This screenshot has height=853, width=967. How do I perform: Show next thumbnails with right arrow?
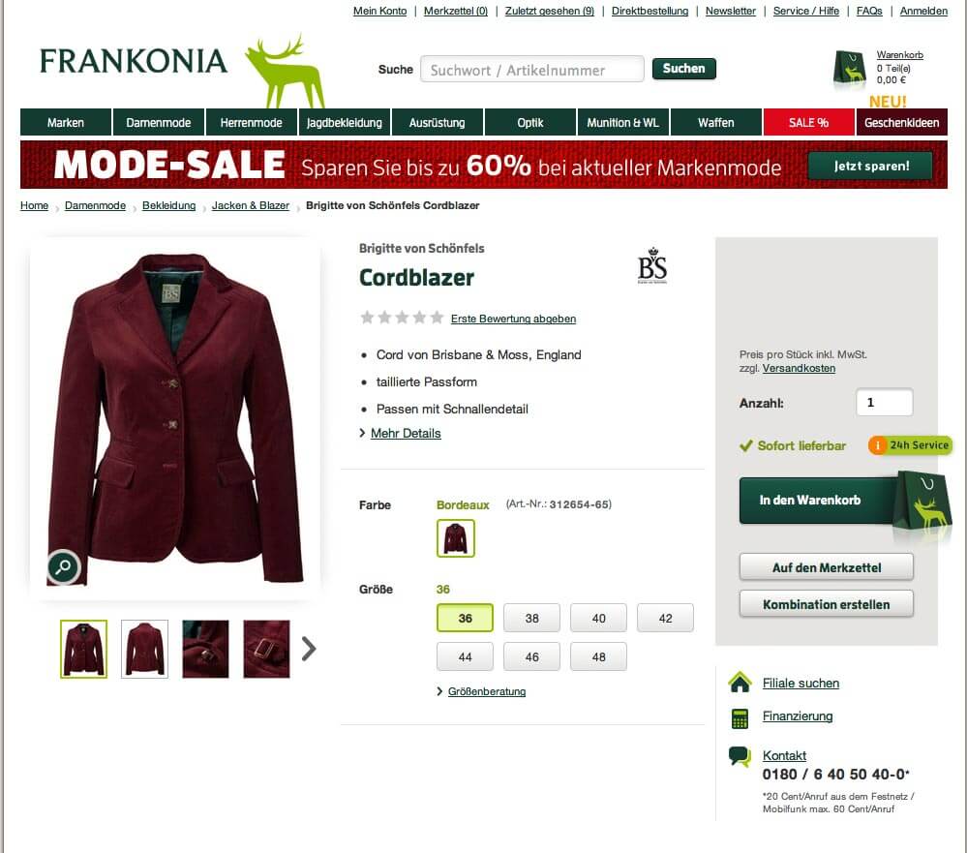pos(309,649)
